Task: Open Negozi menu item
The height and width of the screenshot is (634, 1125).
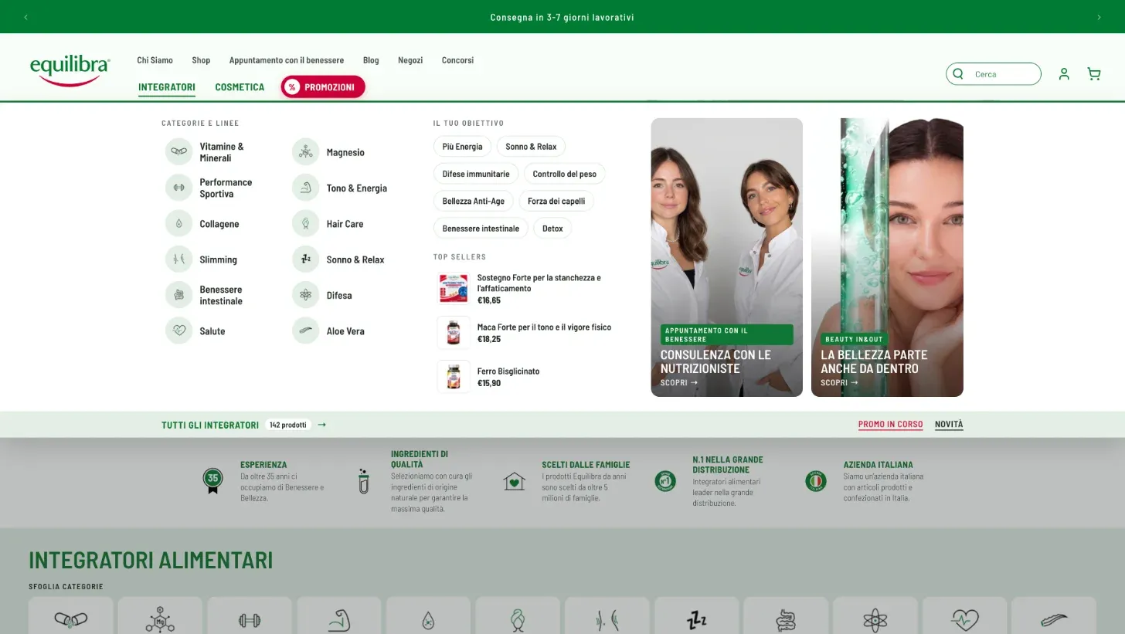Action: (x=410, y=60)
